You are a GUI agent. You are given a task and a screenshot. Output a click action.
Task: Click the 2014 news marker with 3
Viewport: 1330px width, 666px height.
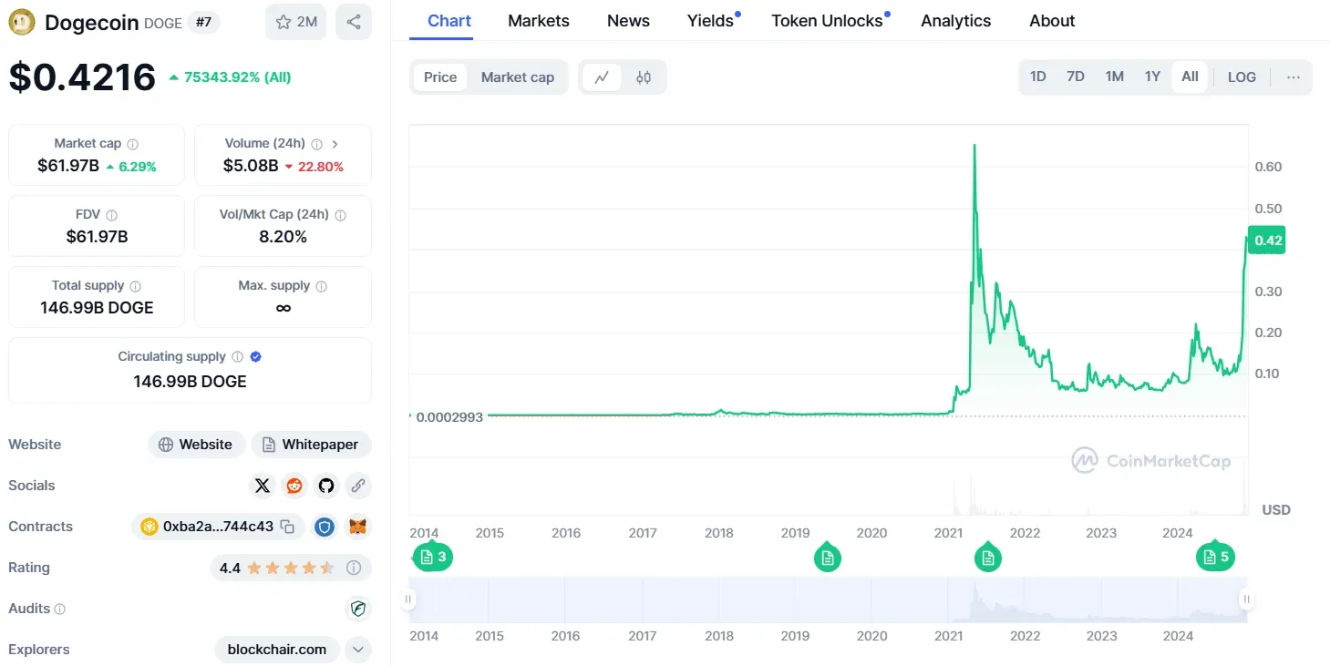(x=432, y=557)
